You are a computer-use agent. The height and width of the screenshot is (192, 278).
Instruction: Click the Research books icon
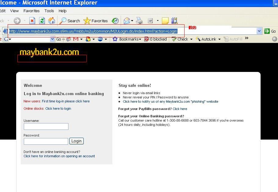(x=174, y=21)
